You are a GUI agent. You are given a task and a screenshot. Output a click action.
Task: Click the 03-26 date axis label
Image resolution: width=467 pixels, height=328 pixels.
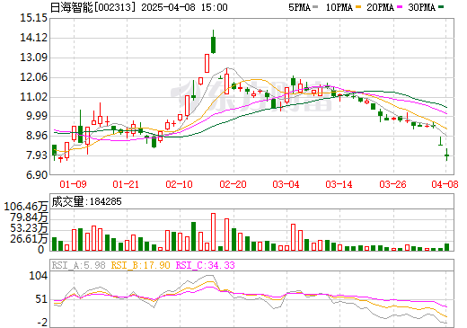[392, 184]
